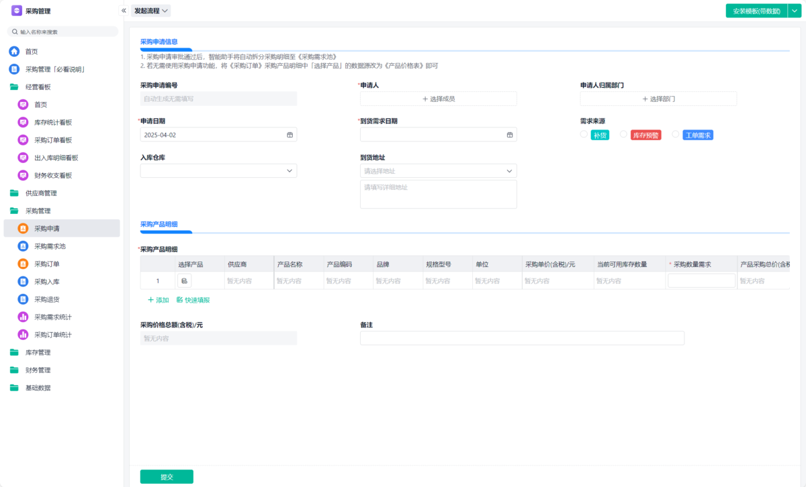Open 采购订单 in the sidebar
The image size is (806, 487).
click(x=47, y=264)
